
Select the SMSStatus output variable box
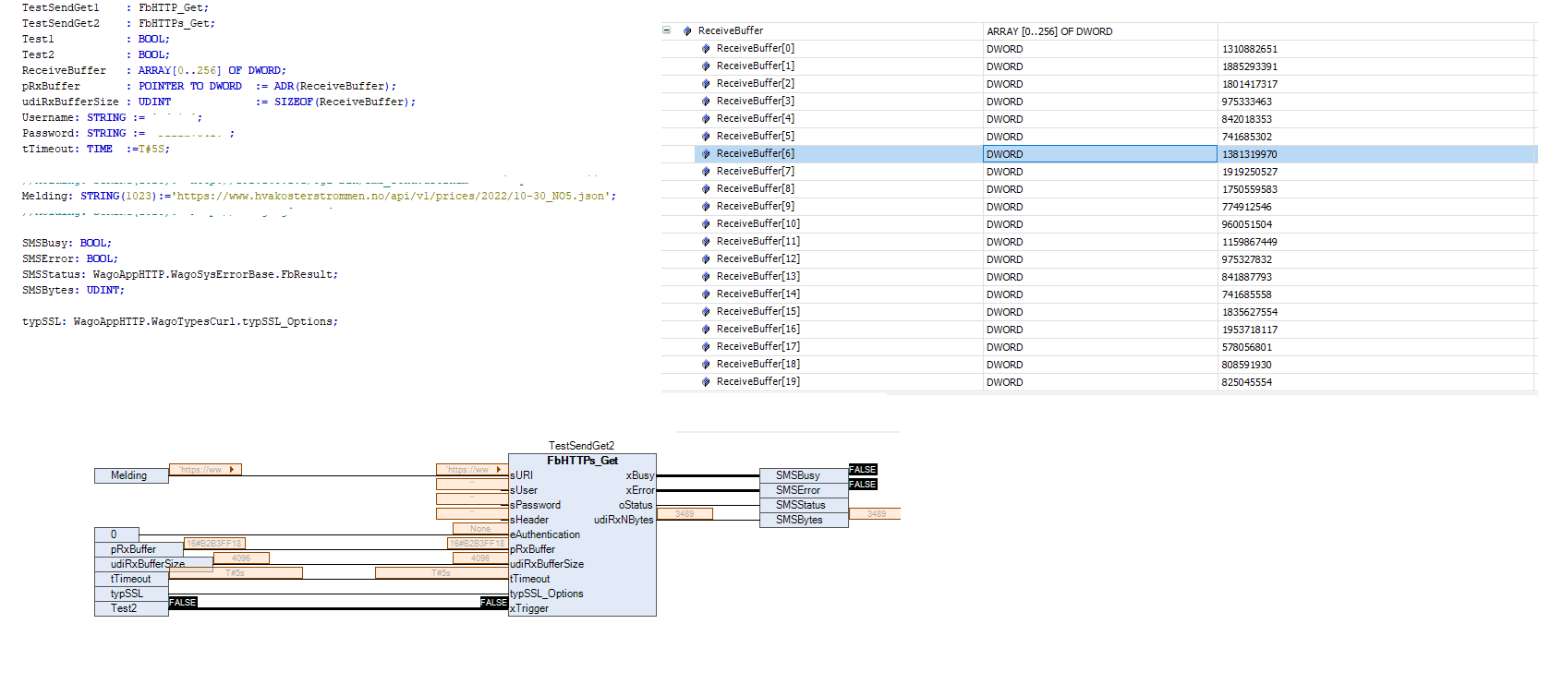(x=804, y=505)
